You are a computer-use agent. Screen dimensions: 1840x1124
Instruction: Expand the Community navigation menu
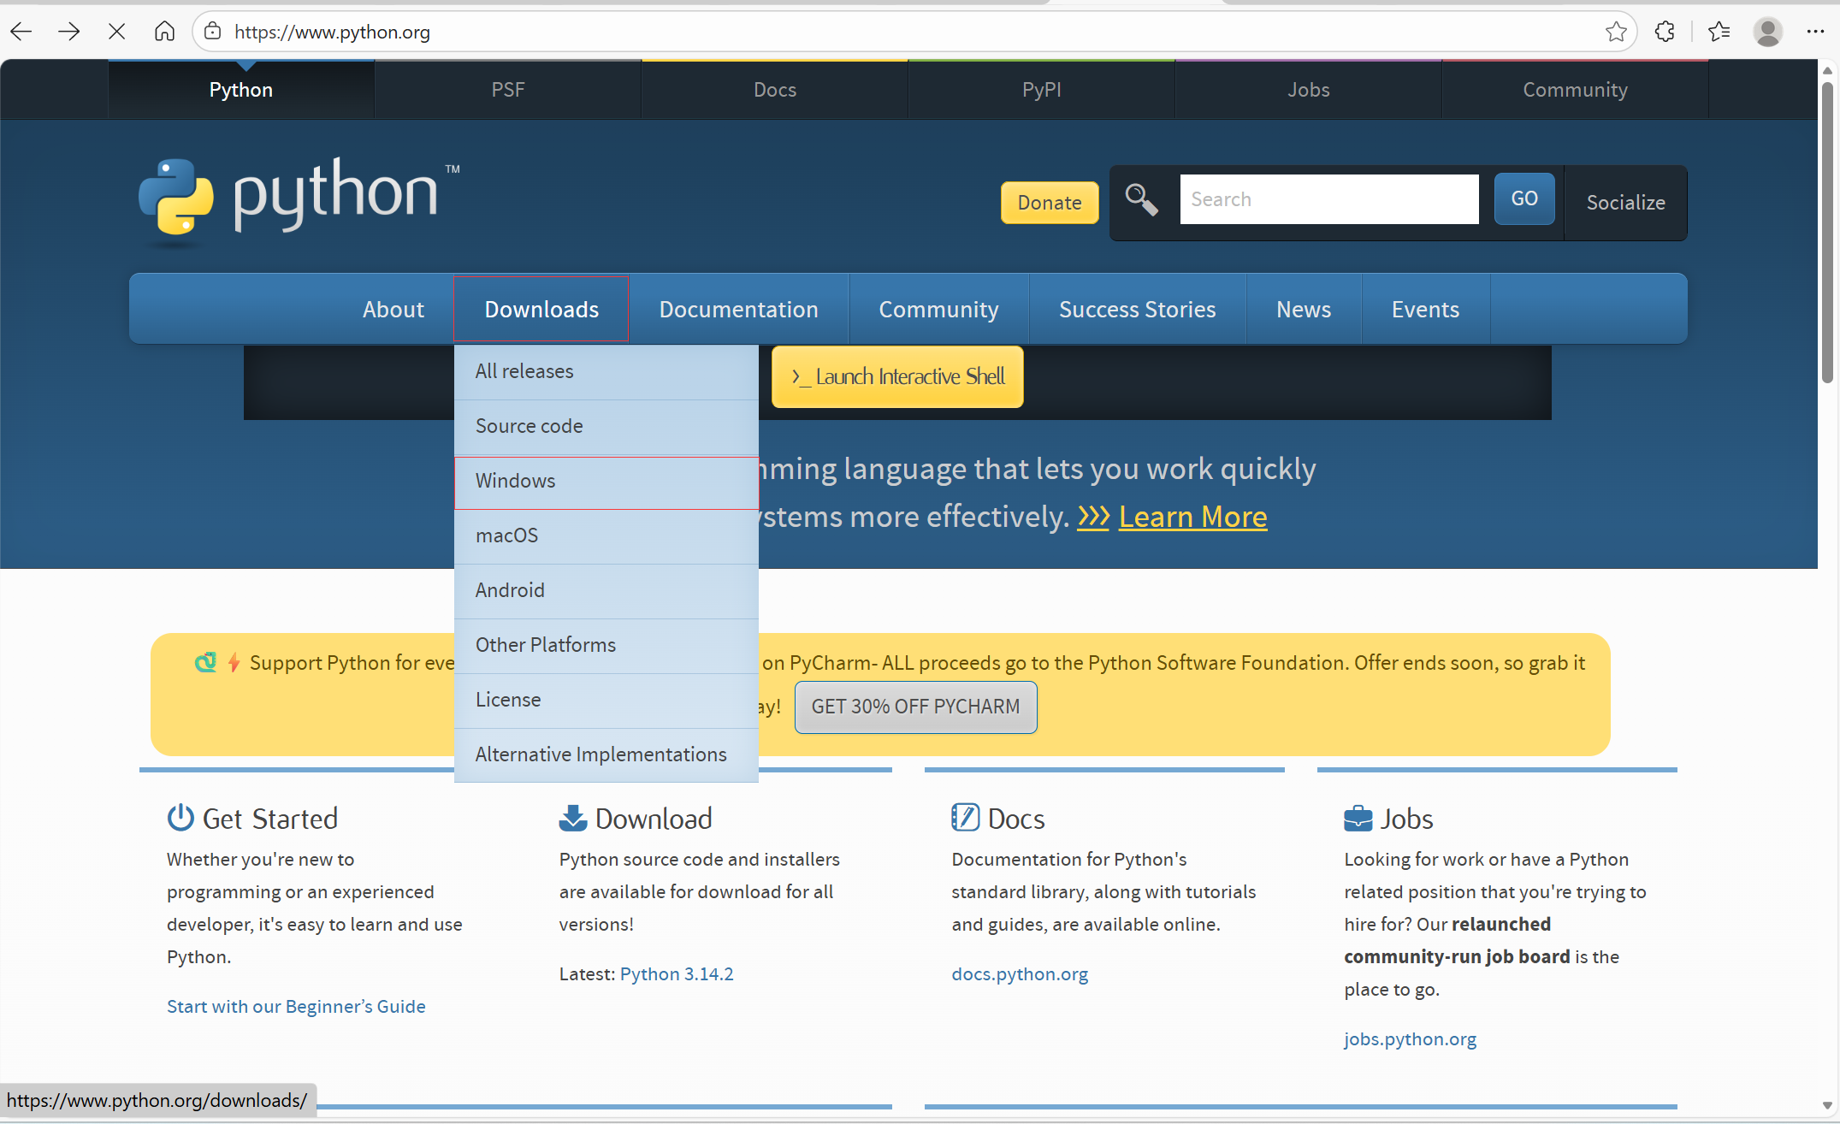click(938, 309)
